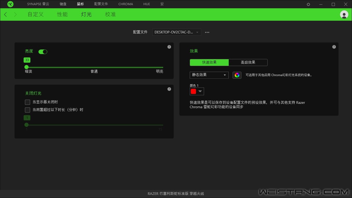The image size is (352, 198).
Task: Select the 鼠标 mouse tab
Action: (x=80, y=4)
